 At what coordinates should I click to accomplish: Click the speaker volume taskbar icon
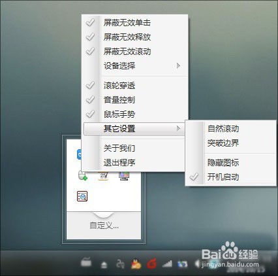pos(197,264)
